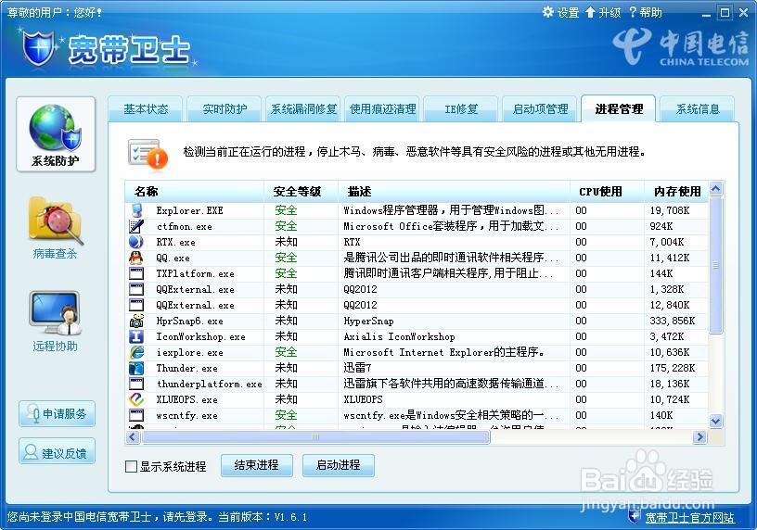Click the 333,856K memory value
This screenshot has height=530, width=757.
click(672, 321)
